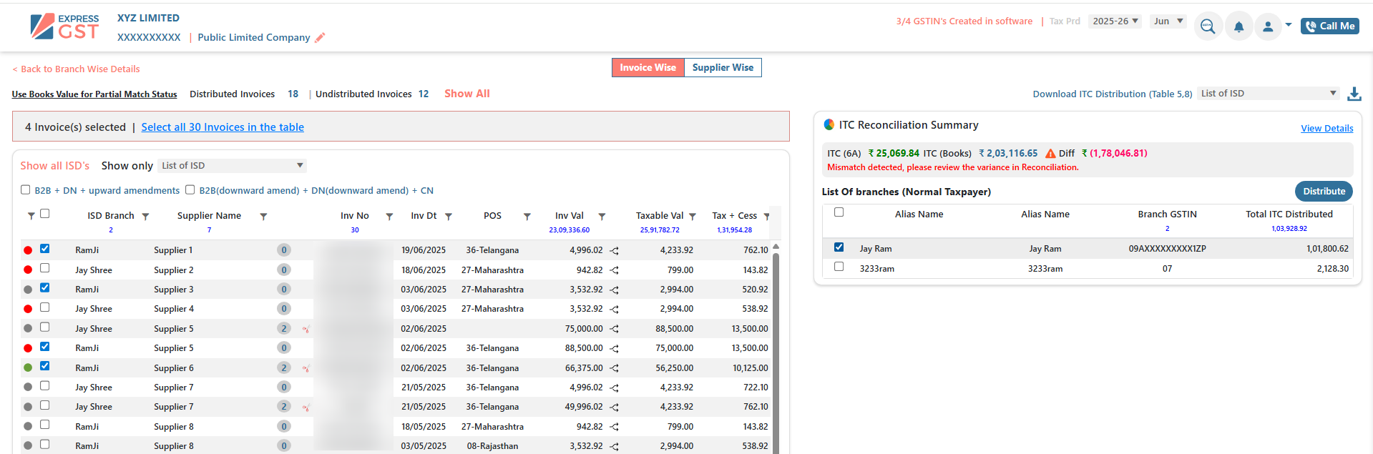
Task: Switch to Supplier Wise tab
Action: coord(723,68)
